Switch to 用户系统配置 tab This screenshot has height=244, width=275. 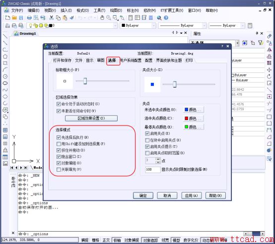131,61
